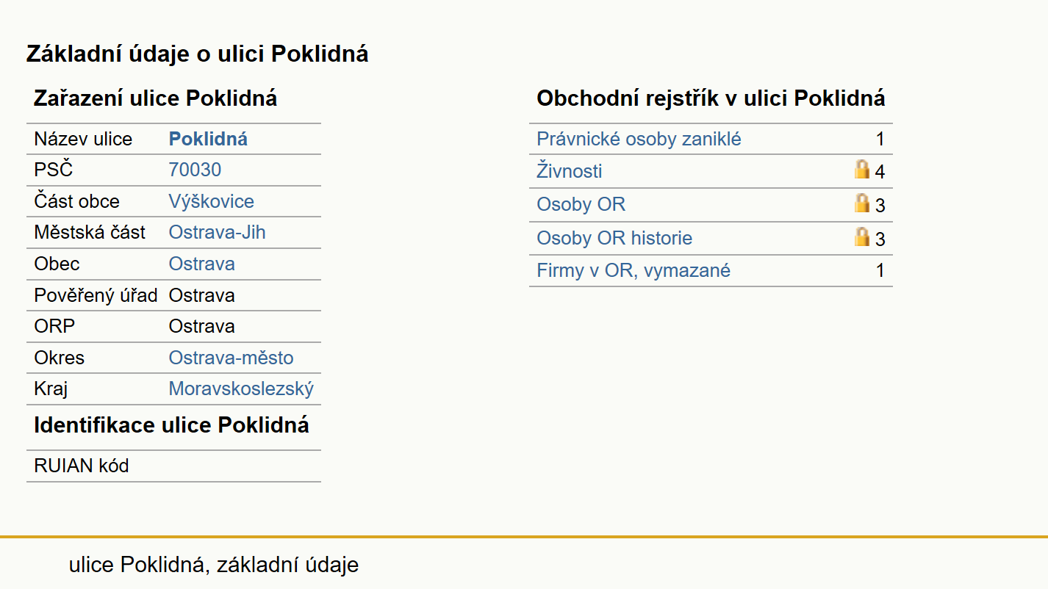Open the Živnosti registry link
1048x589 pixels.
coord(570,171)
